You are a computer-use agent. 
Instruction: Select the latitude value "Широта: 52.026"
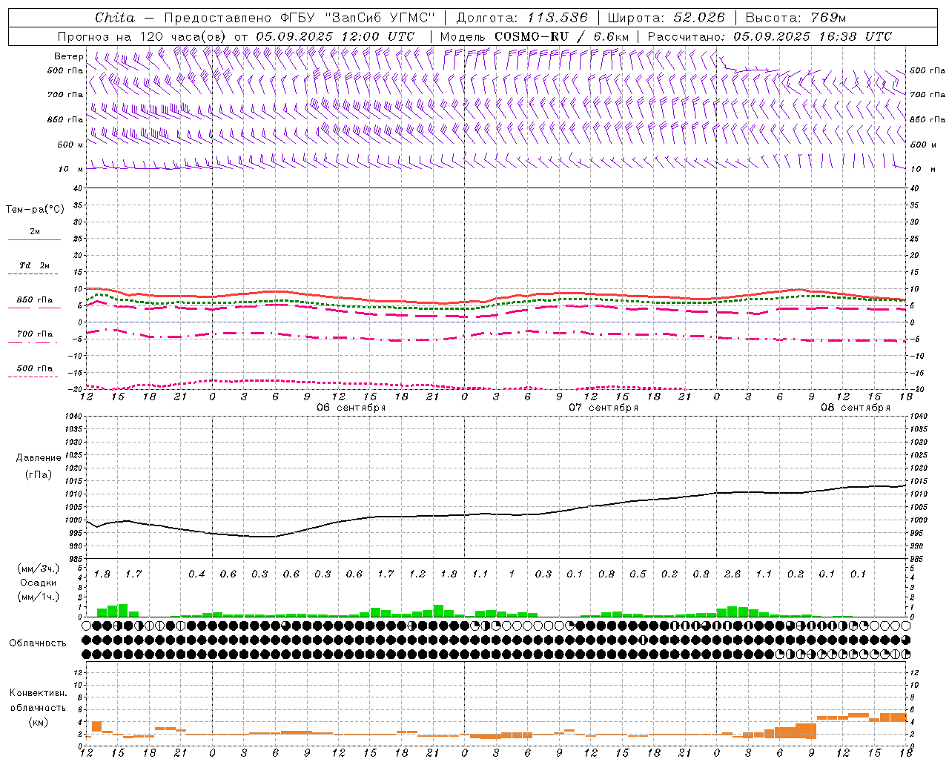pyautogui.click(x=666, y=18)
